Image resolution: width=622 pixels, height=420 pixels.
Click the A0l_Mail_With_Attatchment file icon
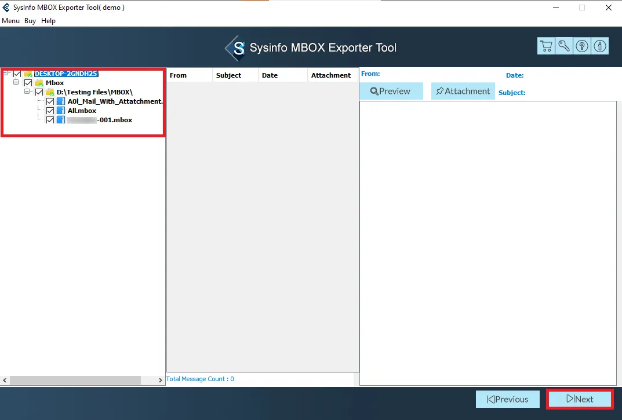[61, 101]
